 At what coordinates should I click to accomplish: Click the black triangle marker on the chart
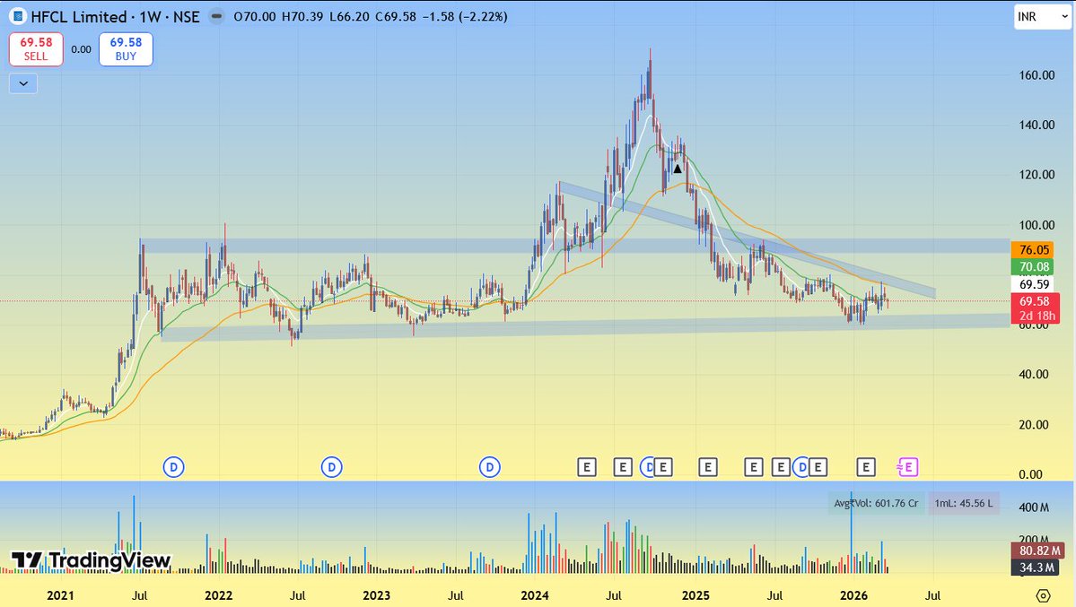[678, 169]
